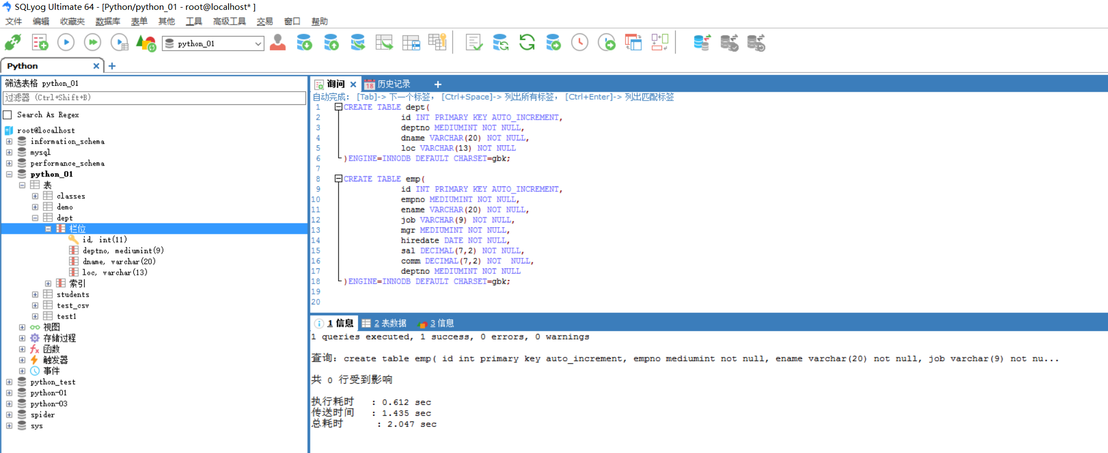Add a new query tab with plus
The image size is (1108, 453).
(x=438, y=84)
